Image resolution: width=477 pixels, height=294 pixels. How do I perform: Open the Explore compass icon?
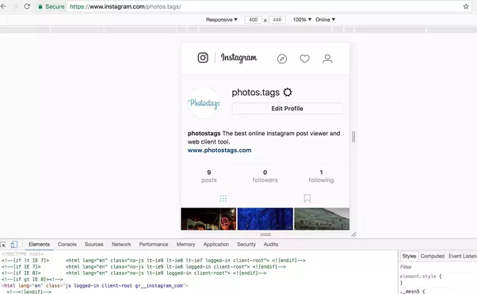point(282,59)
